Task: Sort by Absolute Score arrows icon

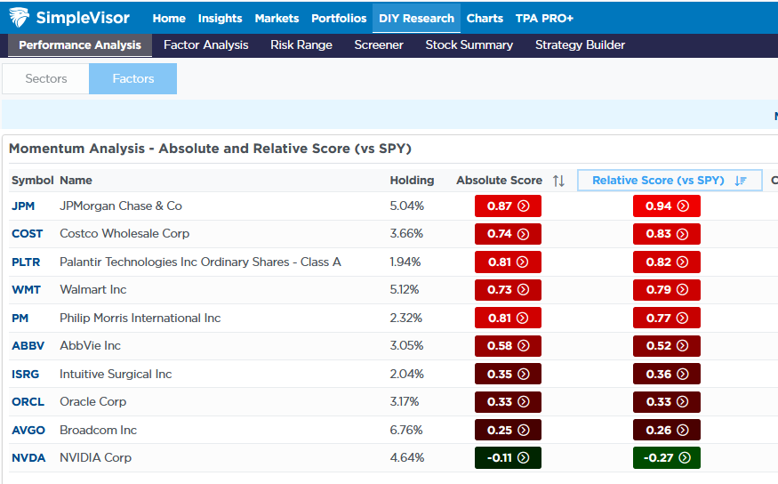Action: tap(558, 181)
